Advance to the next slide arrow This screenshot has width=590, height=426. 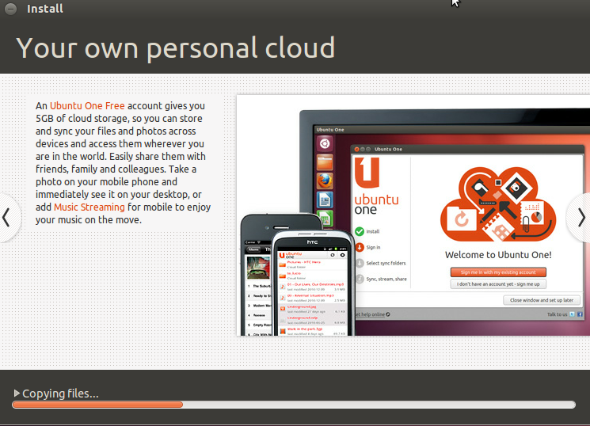coord(580,218)
